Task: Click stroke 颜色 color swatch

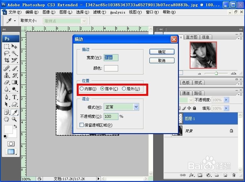Action: point(111,68)
